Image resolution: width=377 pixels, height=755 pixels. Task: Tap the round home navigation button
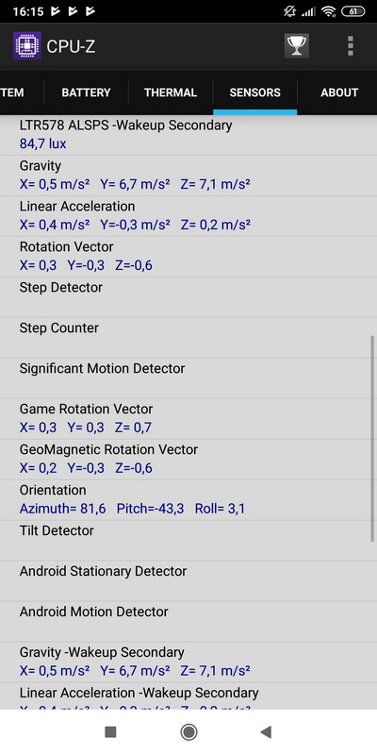(188, 732)
